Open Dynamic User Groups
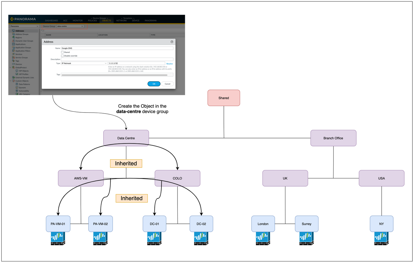 (x=24, y=41)
